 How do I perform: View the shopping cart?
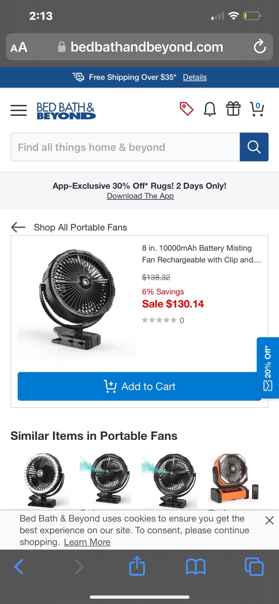pos(257,109)
